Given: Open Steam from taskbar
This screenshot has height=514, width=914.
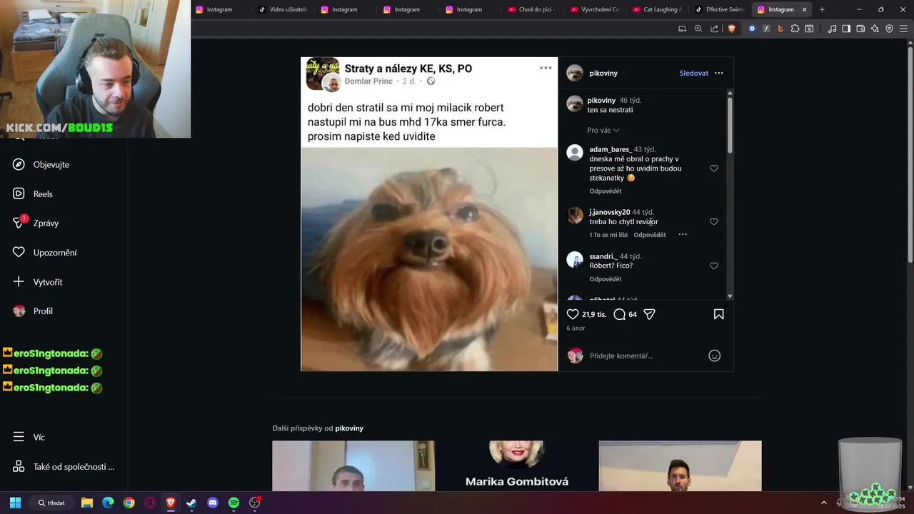Looking at the screenshot, I should click(191, 503).
